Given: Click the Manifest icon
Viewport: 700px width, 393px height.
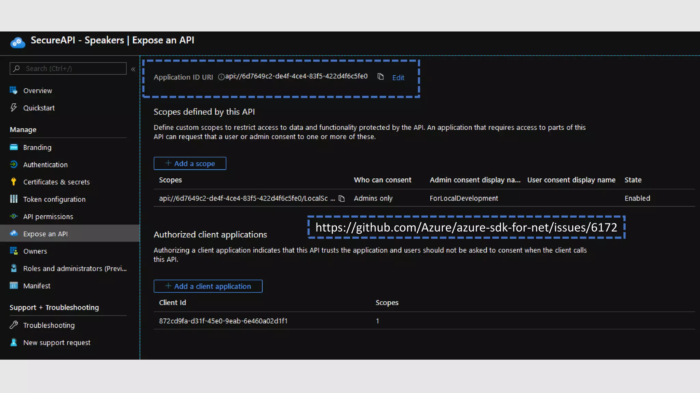Looking at the screenshot, I should (14, 286).
